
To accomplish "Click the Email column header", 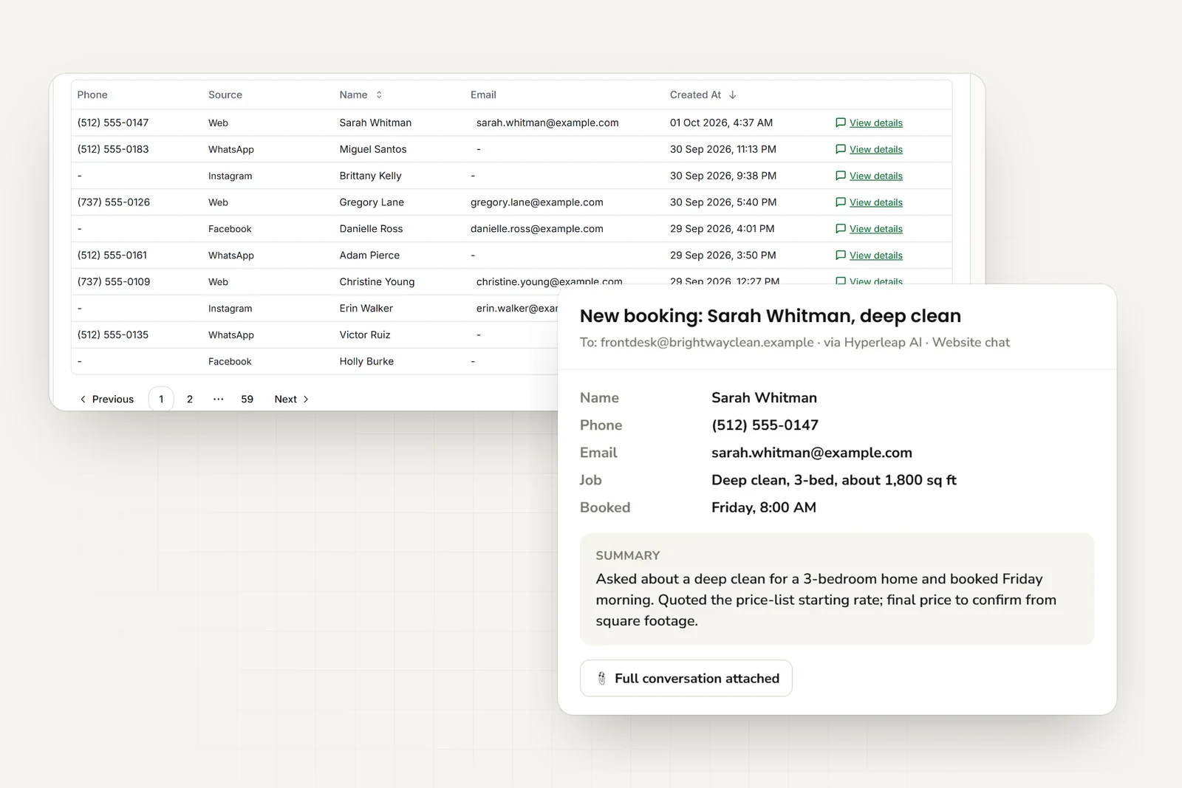I will [483, 95].
